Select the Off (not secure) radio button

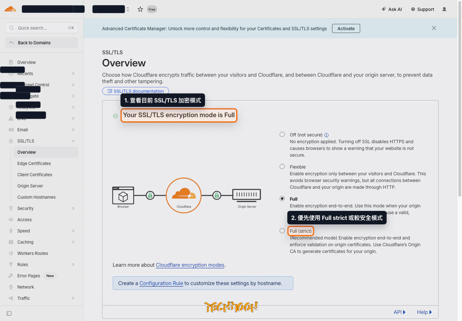pos(282,134)
